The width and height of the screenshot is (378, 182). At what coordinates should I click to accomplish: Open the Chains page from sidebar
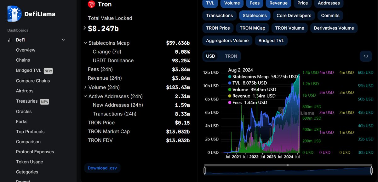[23, 60]
